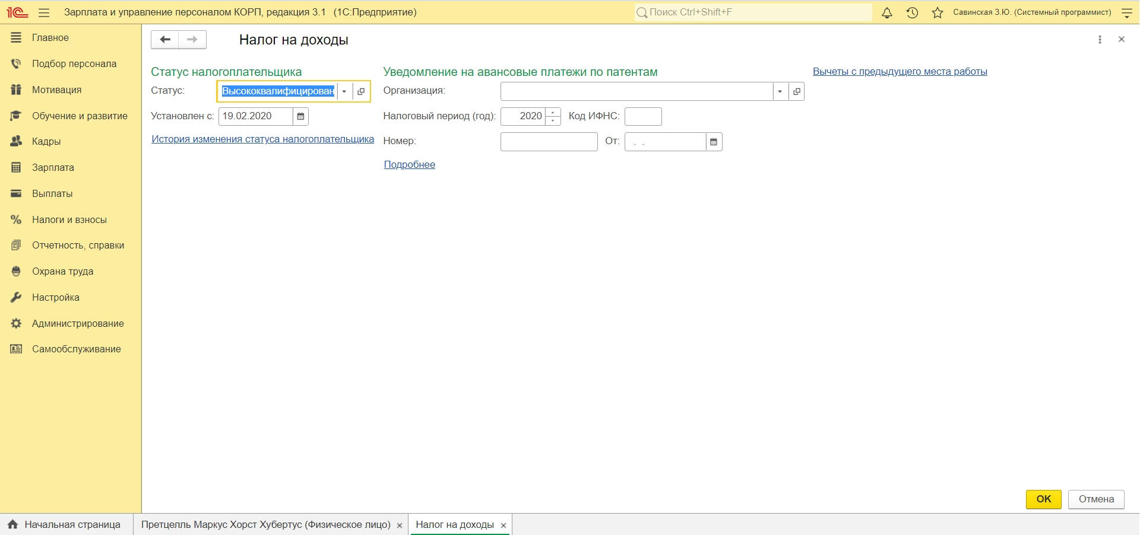The width and height of the screenshot is (1140, 535).
Task: Switch to Претцелль Маркус Хорст Хубертус tab
Action: [x=265, y=525]
